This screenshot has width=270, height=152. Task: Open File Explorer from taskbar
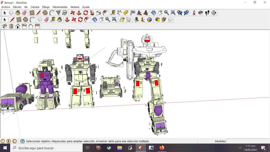(x=119, y=148)
